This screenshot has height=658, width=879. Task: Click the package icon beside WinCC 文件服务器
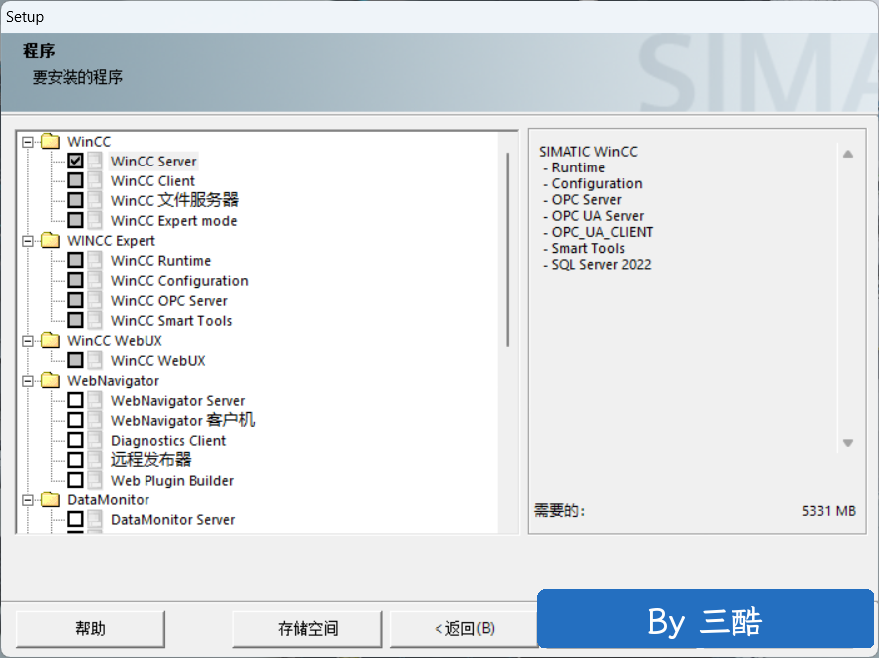click(x=95, y=200)
